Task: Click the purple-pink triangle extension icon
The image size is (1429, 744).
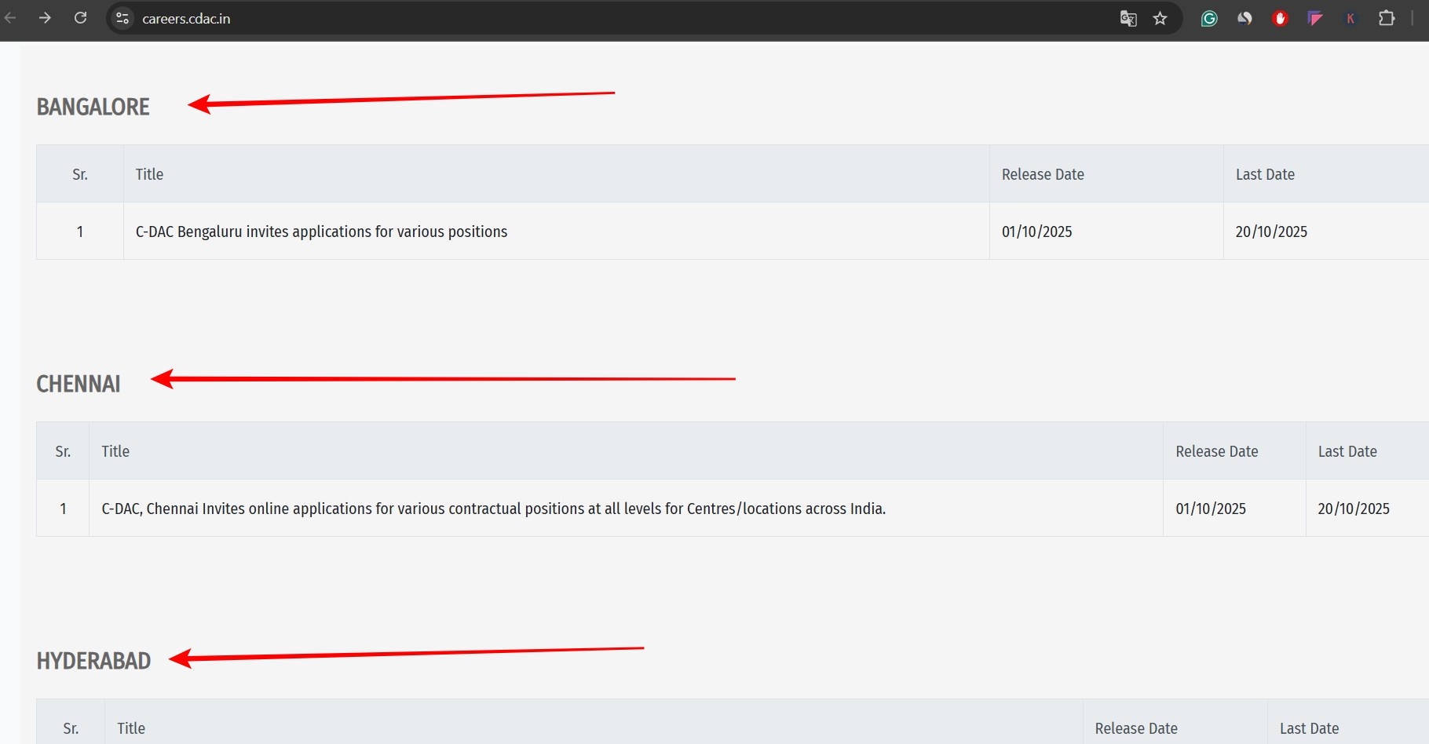Action: [x=1315, y=19]
